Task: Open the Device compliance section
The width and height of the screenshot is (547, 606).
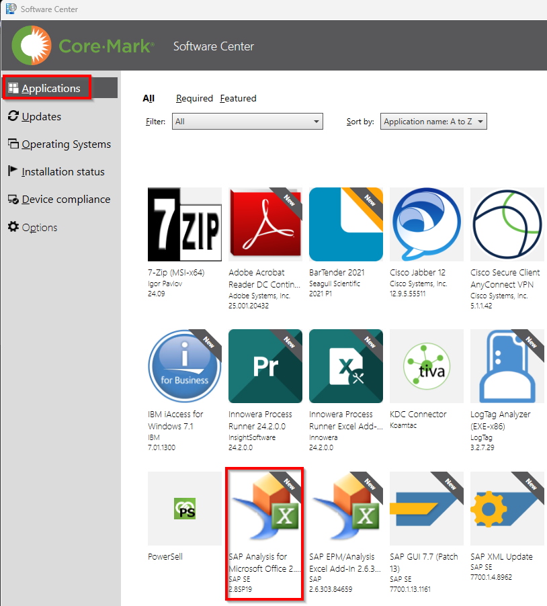Action: click(x=66, y=200)
